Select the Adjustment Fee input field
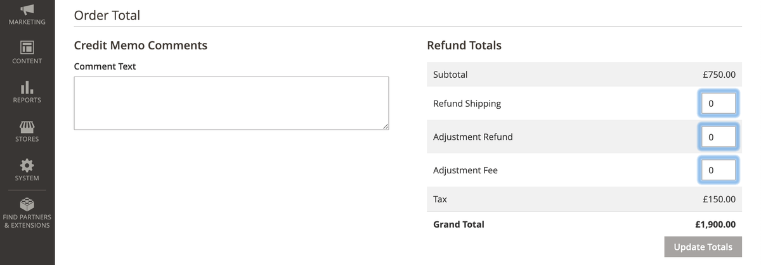 pyautogui.click(x=718, y=170)
